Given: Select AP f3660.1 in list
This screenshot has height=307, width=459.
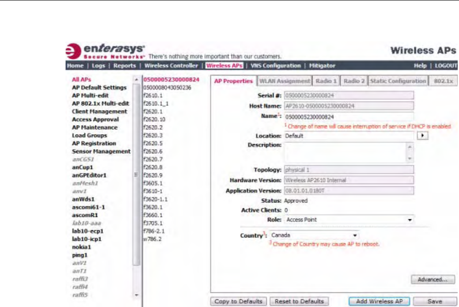Looking at the screenshot, I should click(x=153, y=215).
